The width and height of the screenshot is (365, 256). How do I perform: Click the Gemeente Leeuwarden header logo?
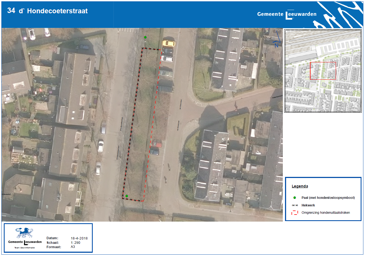tap(287, 14)
